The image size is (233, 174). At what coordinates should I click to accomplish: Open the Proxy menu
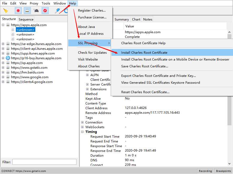pos(34,3)
